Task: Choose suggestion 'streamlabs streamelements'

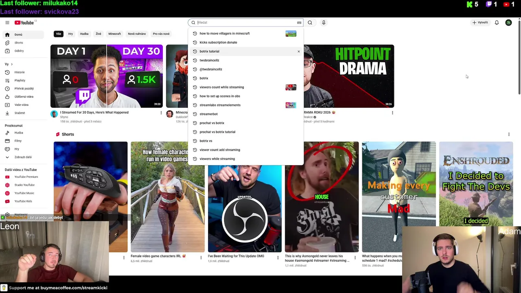Action: 246,105
